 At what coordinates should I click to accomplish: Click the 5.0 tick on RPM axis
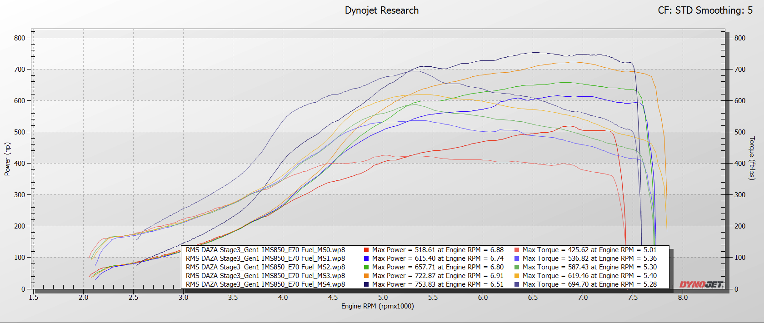[x=383, y=298]
